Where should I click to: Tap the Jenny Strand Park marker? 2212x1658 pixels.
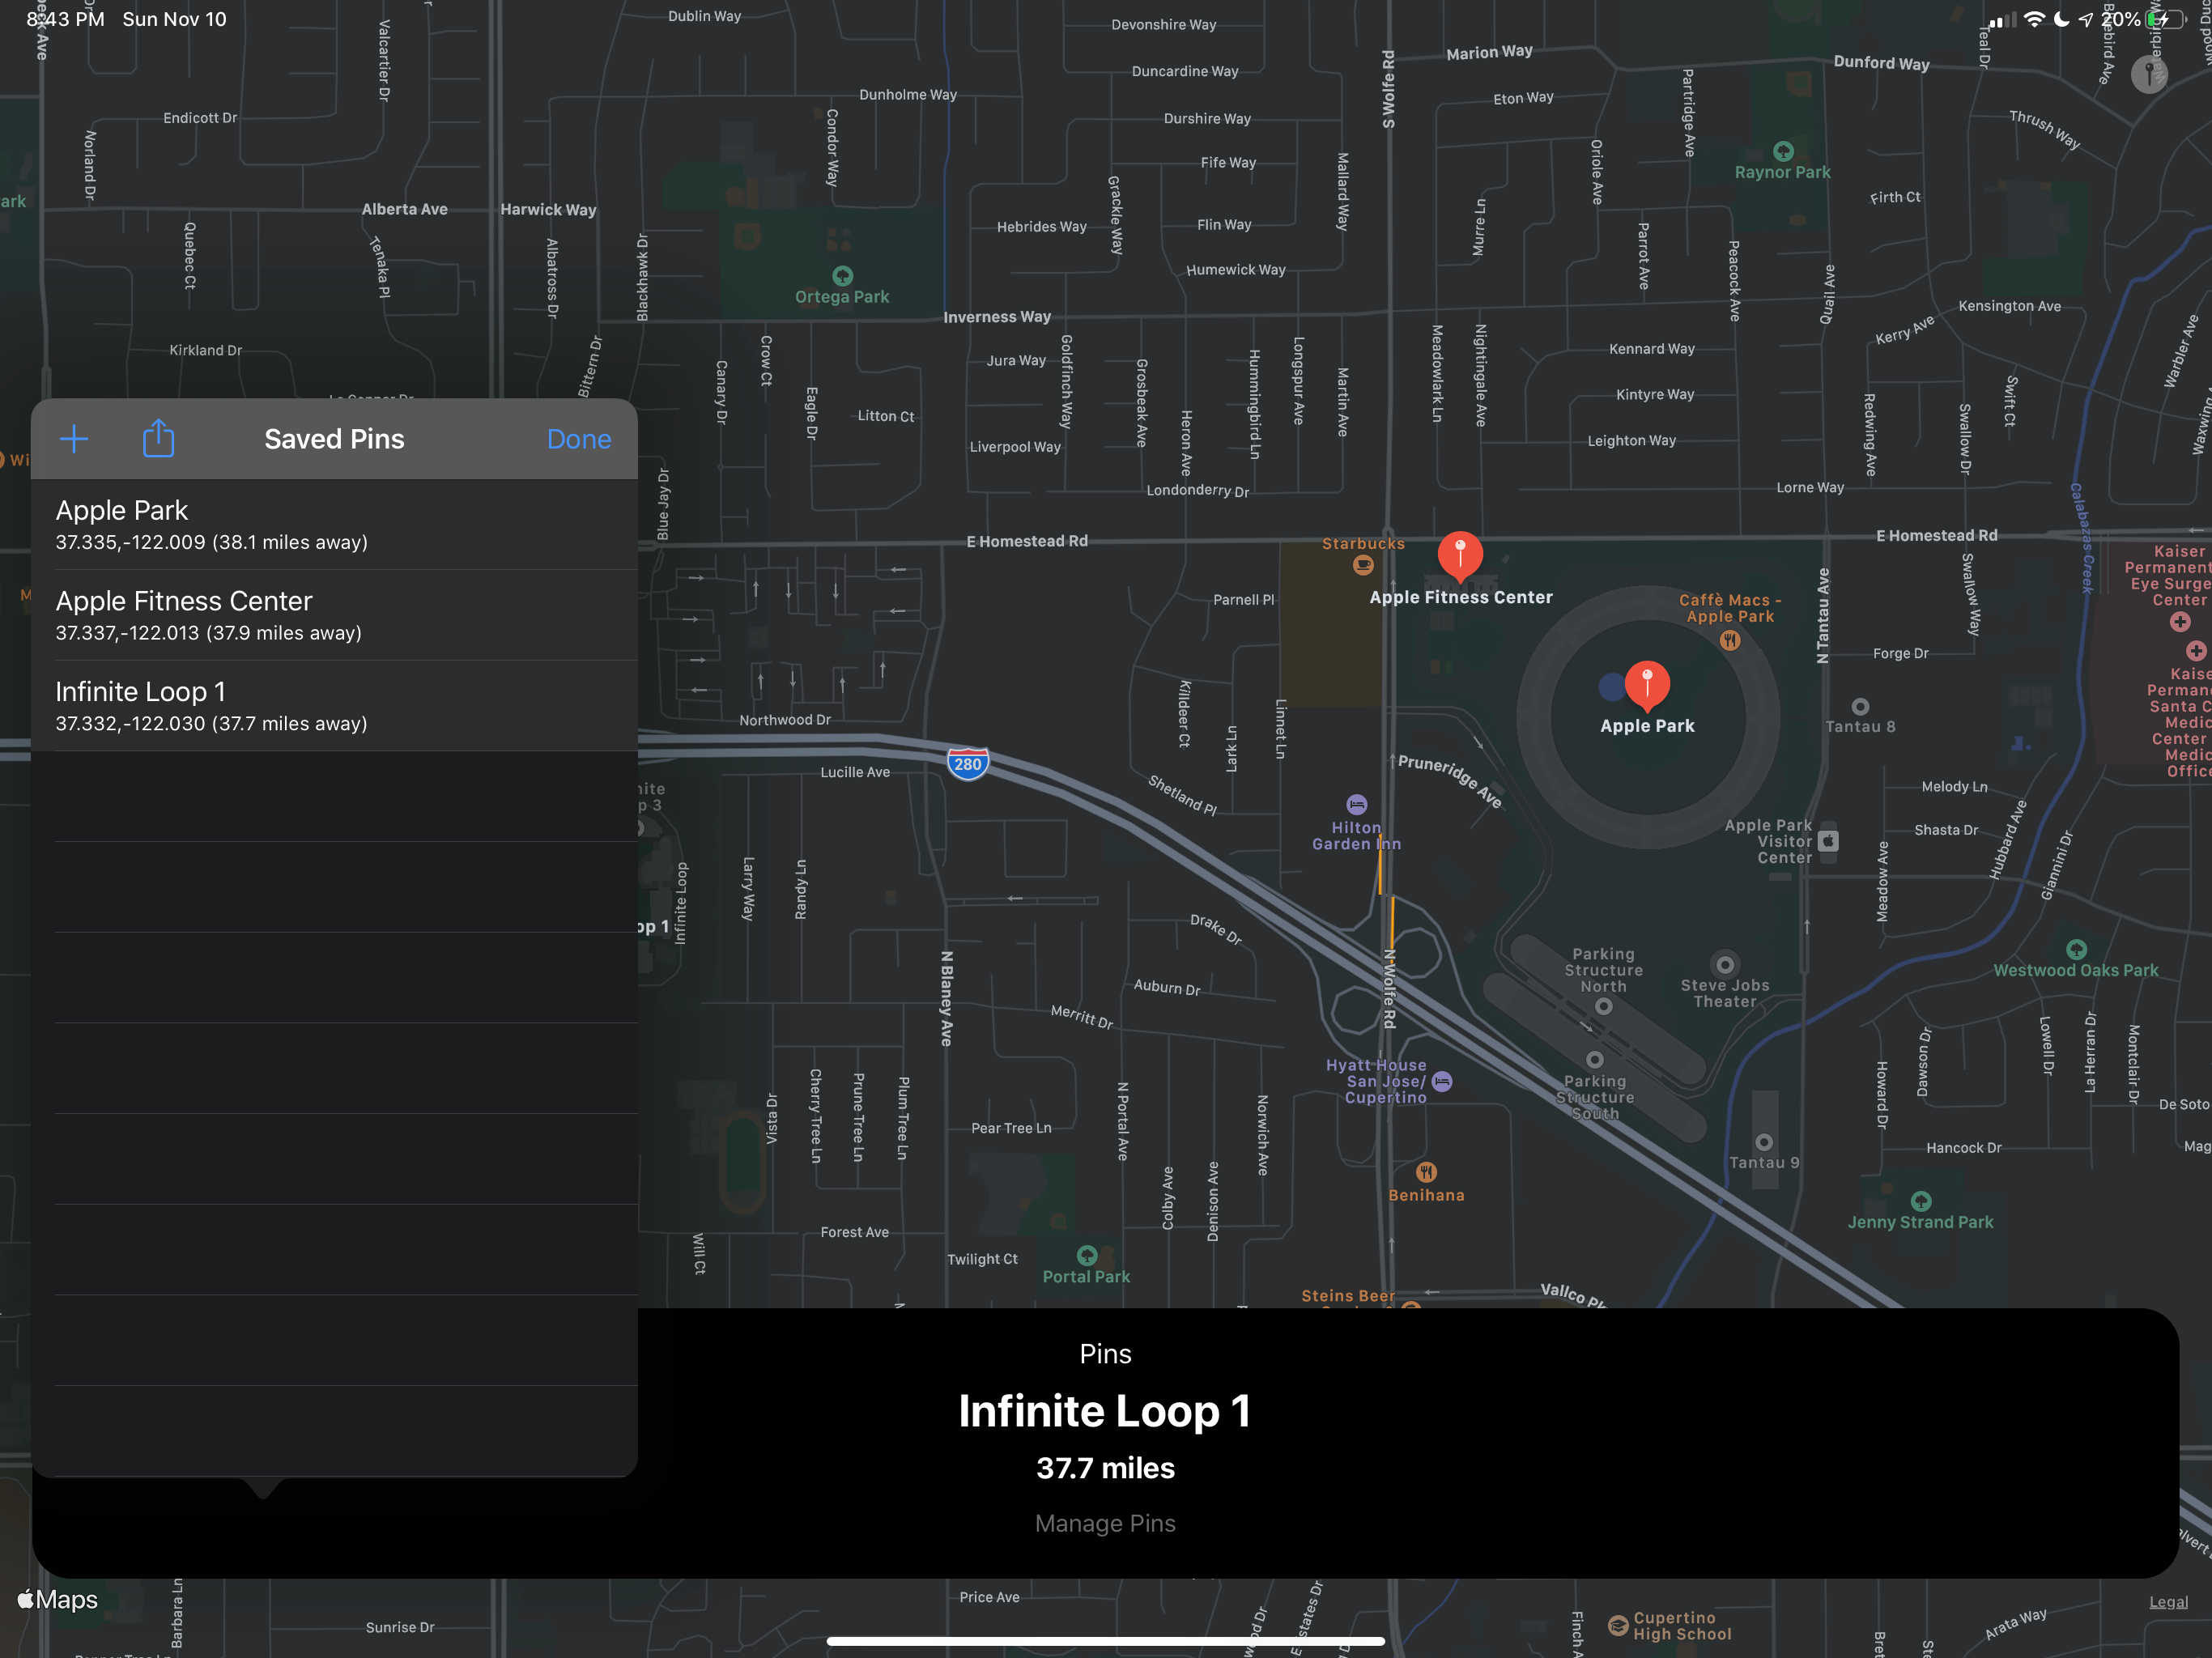coord(1921,1201)
